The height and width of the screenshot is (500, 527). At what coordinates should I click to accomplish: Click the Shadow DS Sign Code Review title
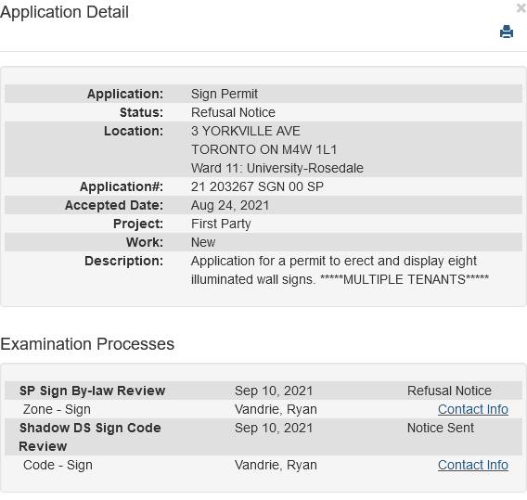[90, 437]
